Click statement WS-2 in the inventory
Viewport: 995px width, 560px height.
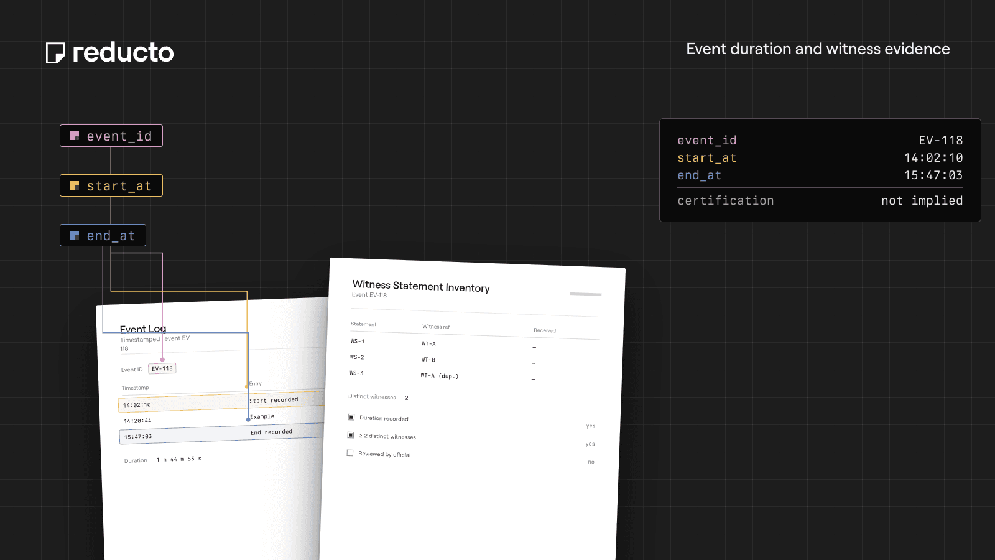point(357,357)
